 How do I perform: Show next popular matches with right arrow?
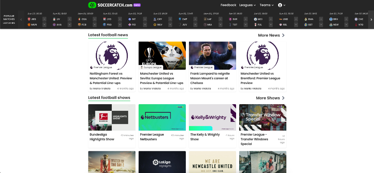371,19
